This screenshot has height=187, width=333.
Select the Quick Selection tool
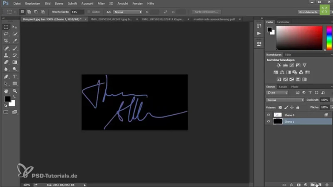coord(15,34)
